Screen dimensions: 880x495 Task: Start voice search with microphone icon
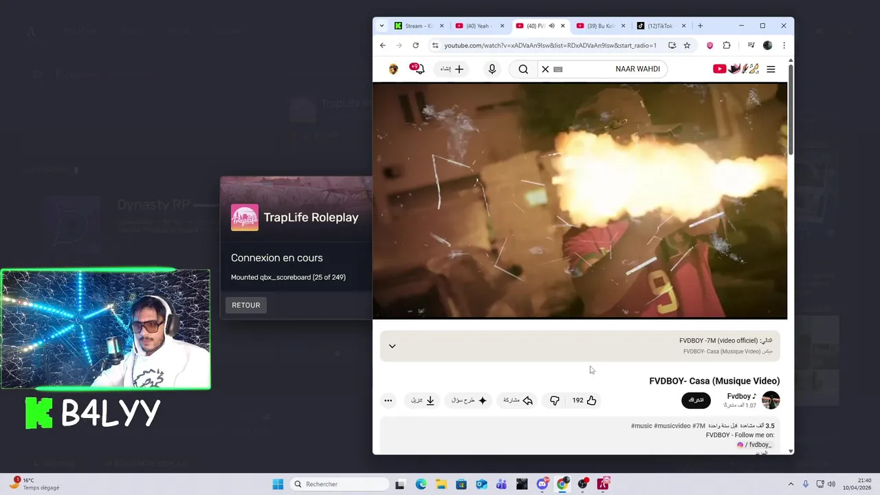(x=492, y=69)
